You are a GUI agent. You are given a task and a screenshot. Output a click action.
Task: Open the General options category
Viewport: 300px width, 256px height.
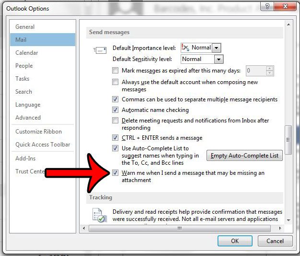point(43,26)
